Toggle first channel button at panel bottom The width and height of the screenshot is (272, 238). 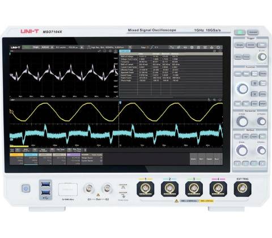pos(237,164)
